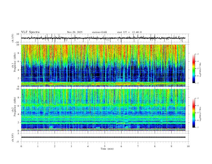Click the upper 'log(PSD)(V²/Hz)' colorbar label
The image size is (212, 164).
(x=200, y=70)
